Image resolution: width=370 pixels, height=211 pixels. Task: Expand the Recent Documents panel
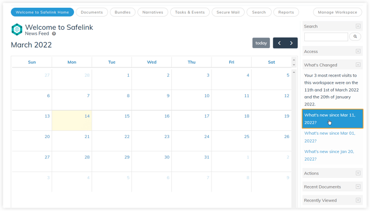click(358, 187)
